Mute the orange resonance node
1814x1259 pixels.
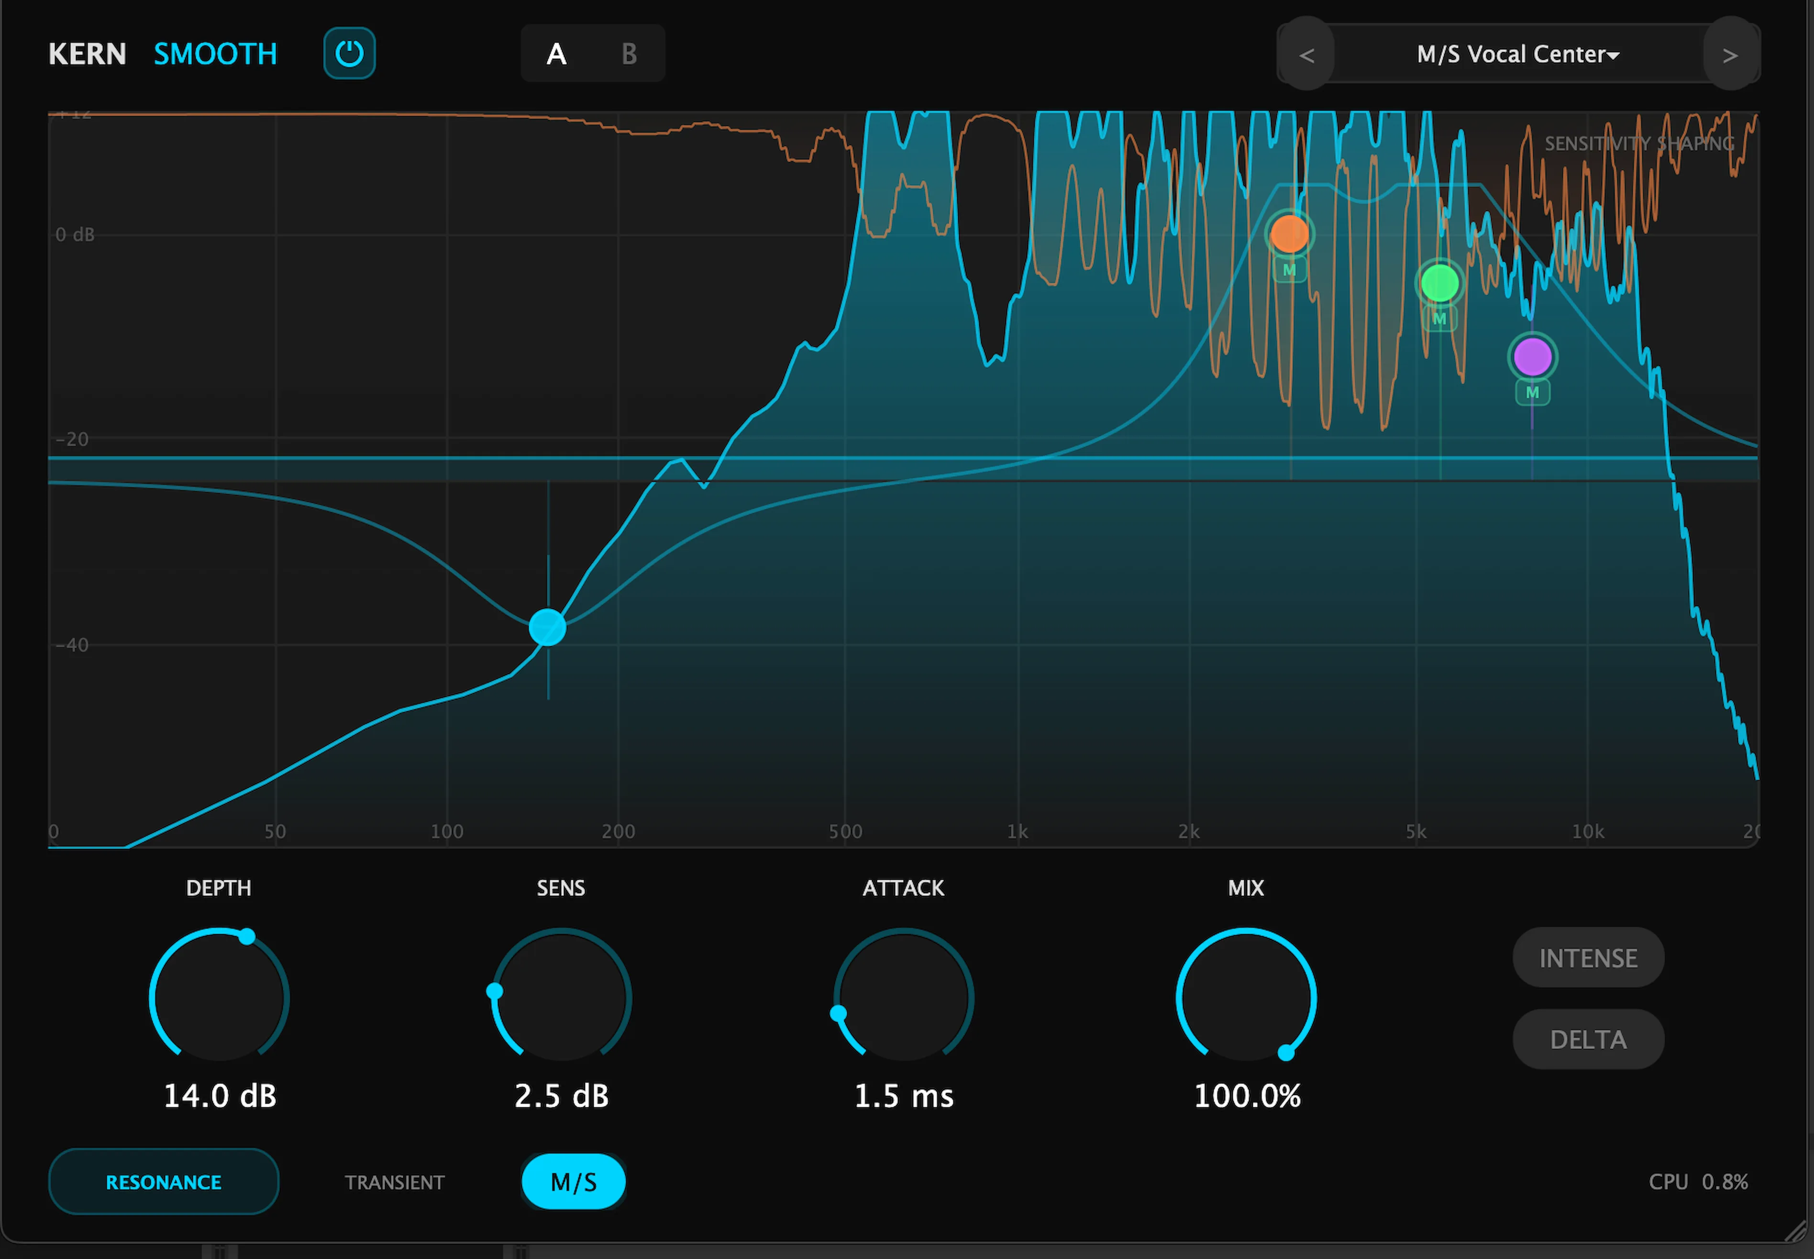coord(1290,271)
